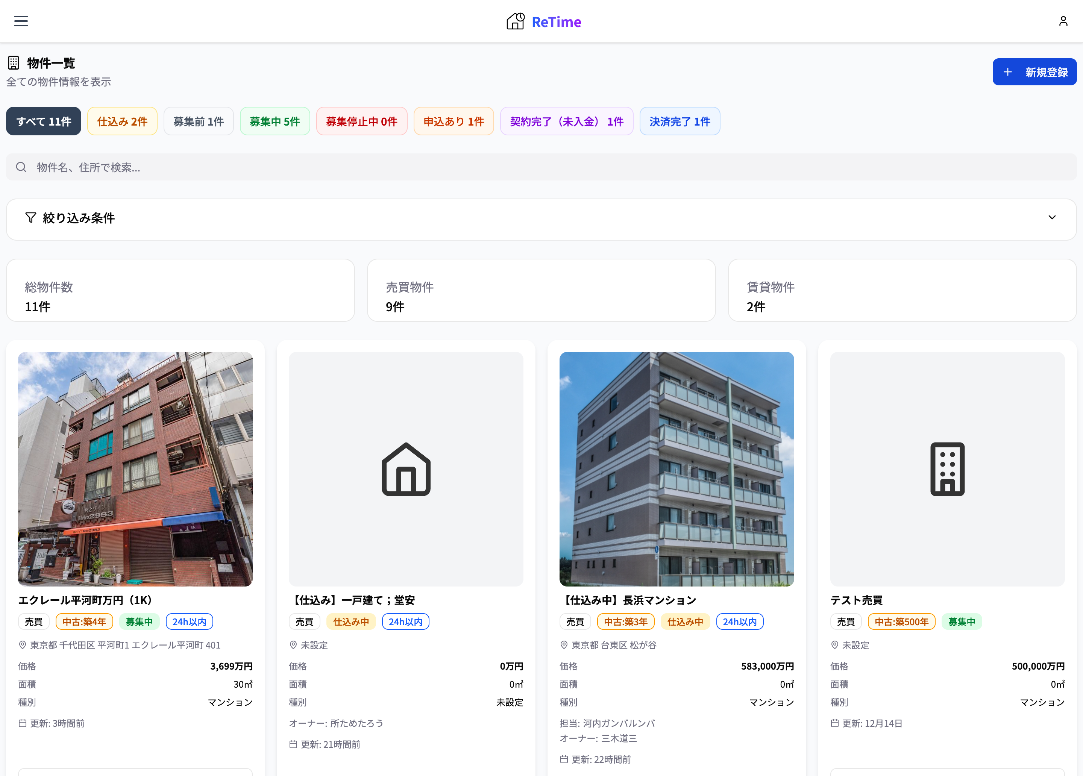This screenshot has height=776, width=1083.
Task: Filter by 募集中 5件
Action: tap(275, 121)
